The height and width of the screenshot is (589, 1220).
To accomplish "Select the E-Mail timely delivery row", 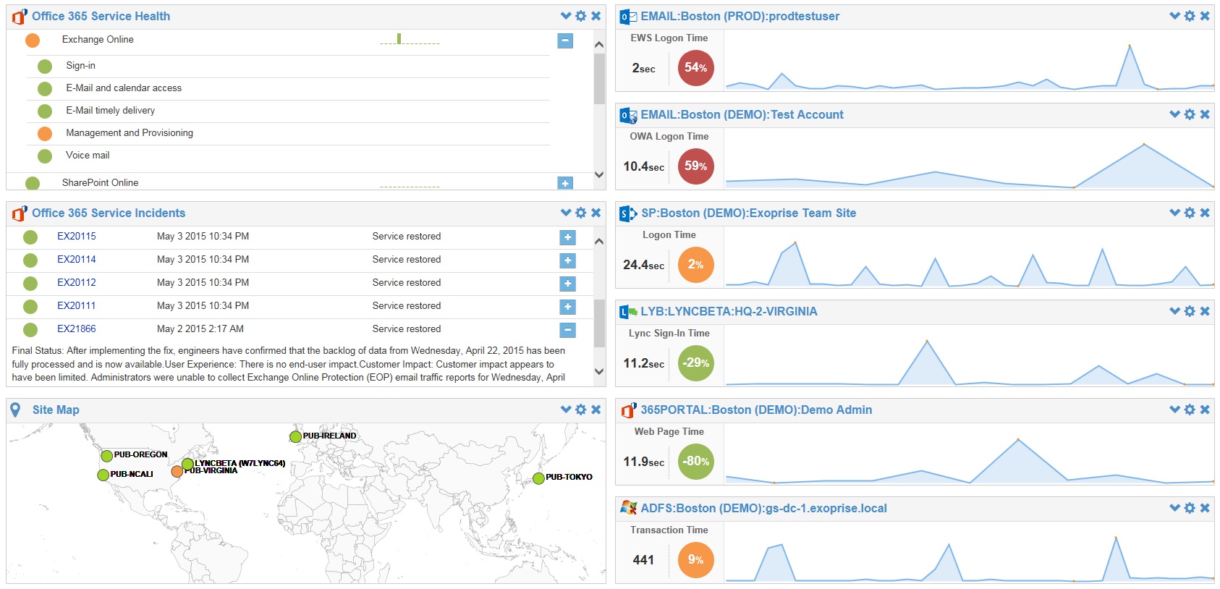I will coord(289,111).
